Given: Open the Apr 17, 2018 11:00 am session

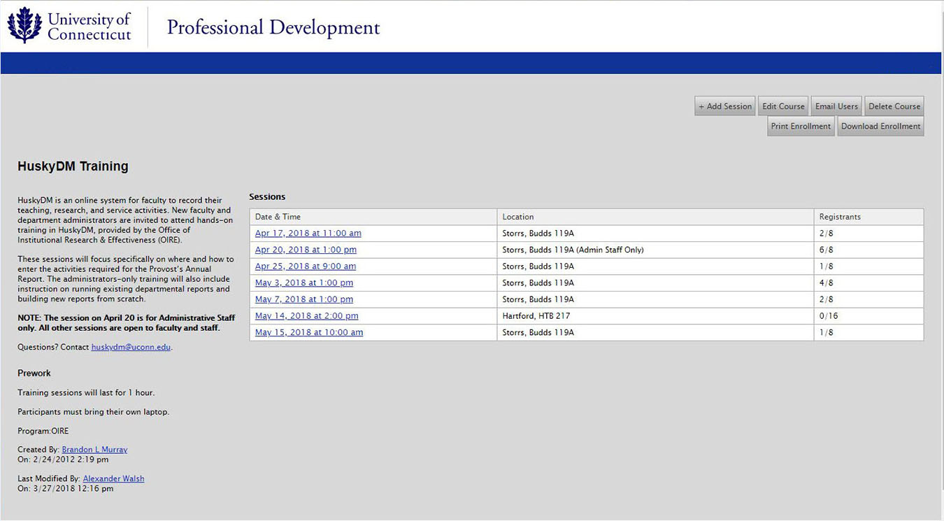Looking at the screenshot, I should click(308, 234).
